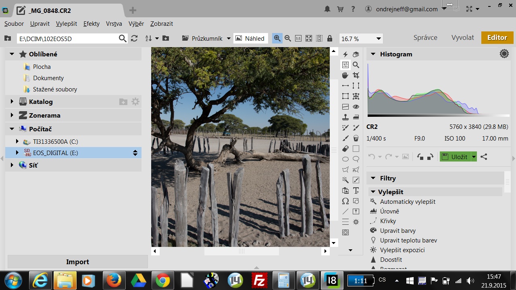
Task: Activate the Magic Wand selection tool
Action: tap(345, 180)
